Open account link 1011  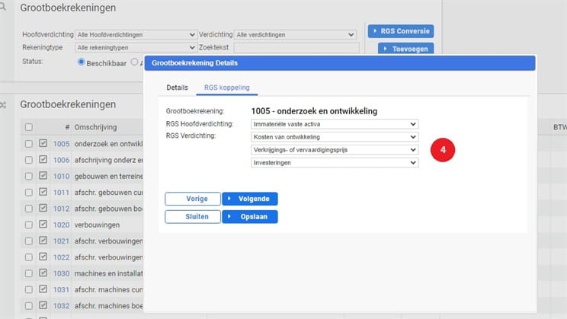[61, 193]
